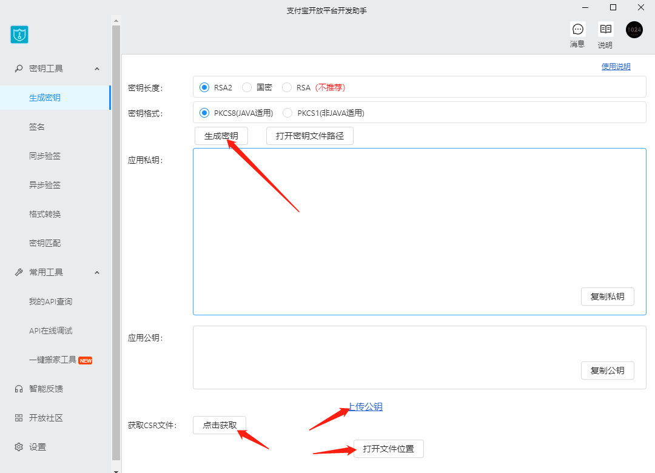Click the 1024 user avatar

pos(634,30)
